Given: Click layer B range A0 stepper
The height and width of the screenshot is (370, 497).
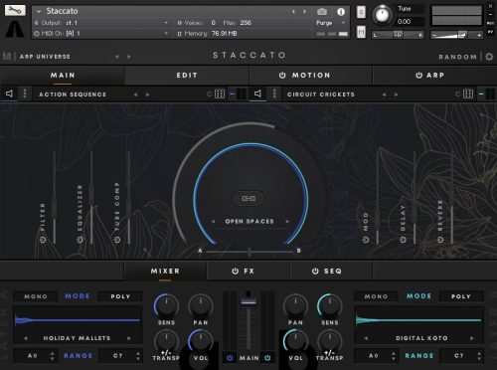Looking at the screenshot, I should click(394, 356).
